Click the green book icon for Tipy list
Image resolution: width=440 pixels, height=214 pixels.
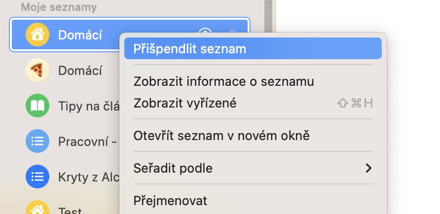(37, 106)
